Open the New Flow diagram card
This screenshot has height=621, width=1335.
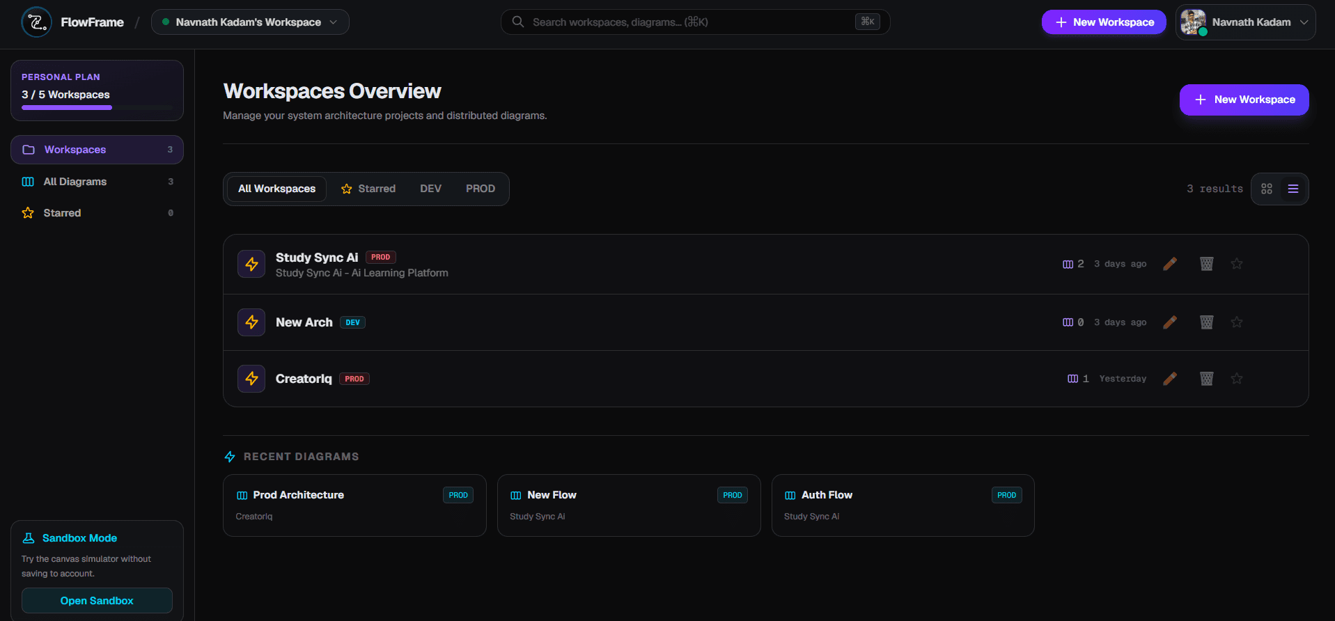coord(629,505)
